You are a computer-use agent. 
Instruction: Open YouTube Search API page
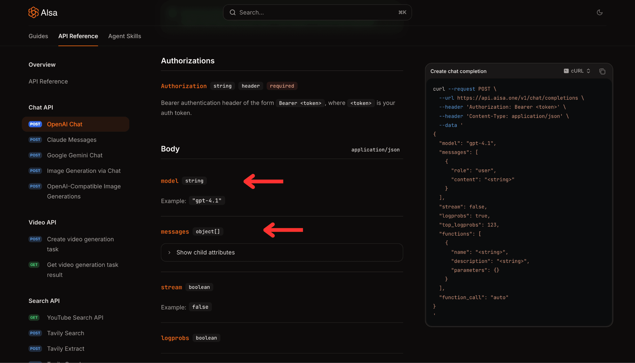pyautogui.click(x=75, y=317)
